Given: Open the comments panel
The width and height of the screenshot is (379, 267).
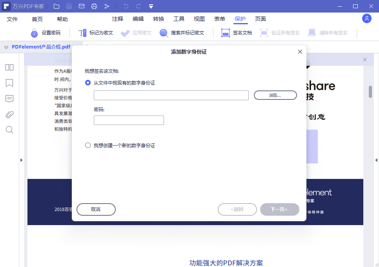Looking at the screenshot, I should (x=9, y=99).
